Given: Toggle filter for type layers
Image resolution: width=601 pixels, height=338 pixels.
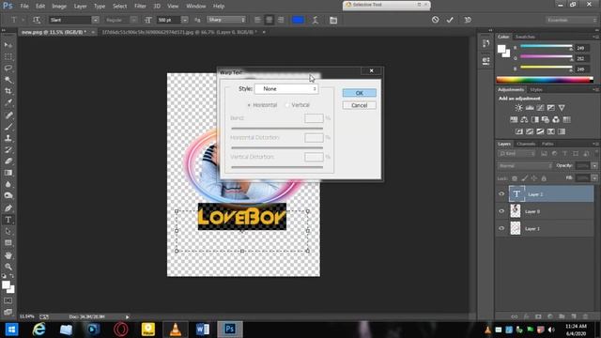Looking at the screenshot, I should (x=564, y=154).
